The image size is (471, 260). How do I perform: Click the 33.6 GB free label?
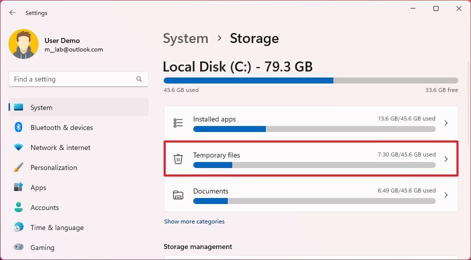(441, 90)
